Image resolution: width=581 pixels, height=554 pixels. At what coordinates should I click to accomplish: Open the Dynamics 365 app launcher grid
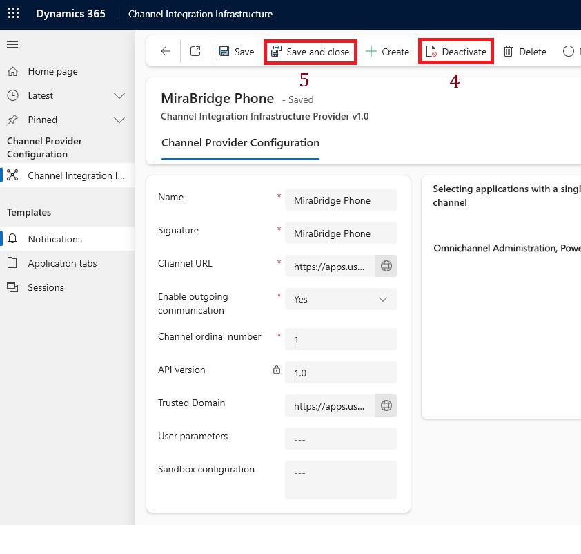[14, 14]
